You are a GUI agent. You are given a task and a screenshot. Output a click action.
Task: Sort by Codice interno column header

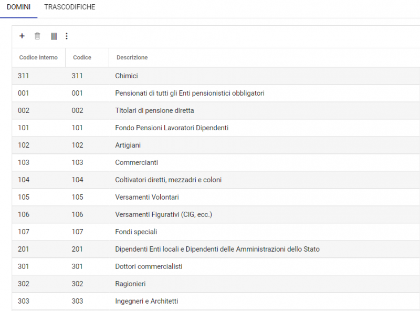click(38, 57)
